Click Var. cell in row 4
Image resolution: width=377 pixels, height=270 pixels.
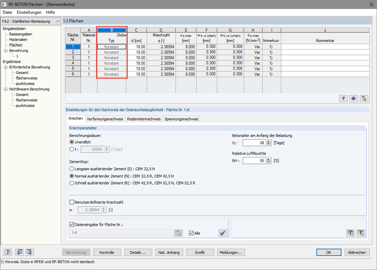[x=253, y=63]
